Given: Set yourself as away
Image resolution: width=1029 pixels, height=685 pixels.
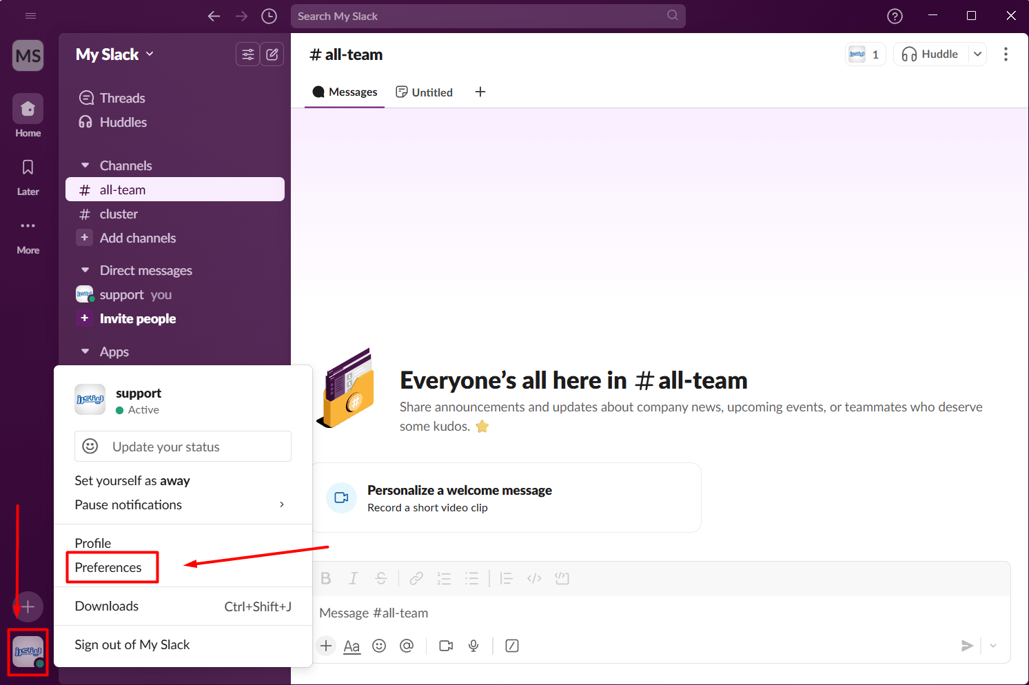Looking at the screenshot, I should tap(132, 480).
